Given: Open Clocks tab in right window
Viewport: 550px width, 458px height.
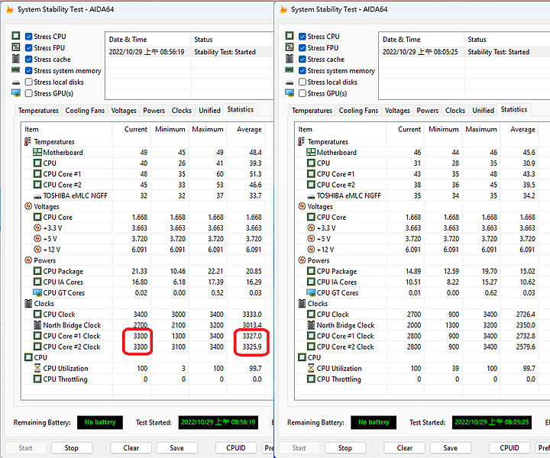Looking at the screenshot, I should point(455,111).
